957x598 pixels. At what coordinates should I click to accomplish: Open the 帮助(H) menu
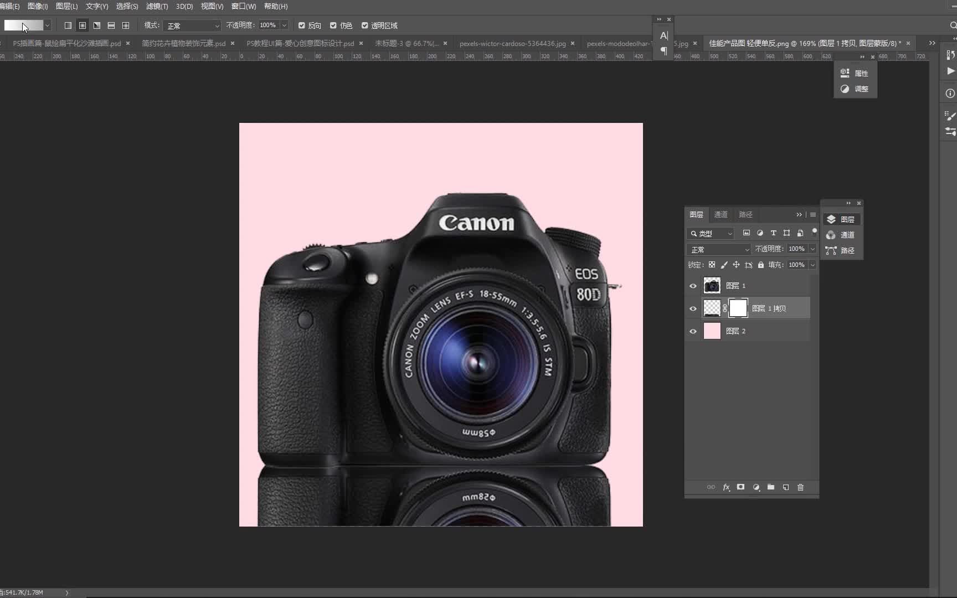(276, 6)
